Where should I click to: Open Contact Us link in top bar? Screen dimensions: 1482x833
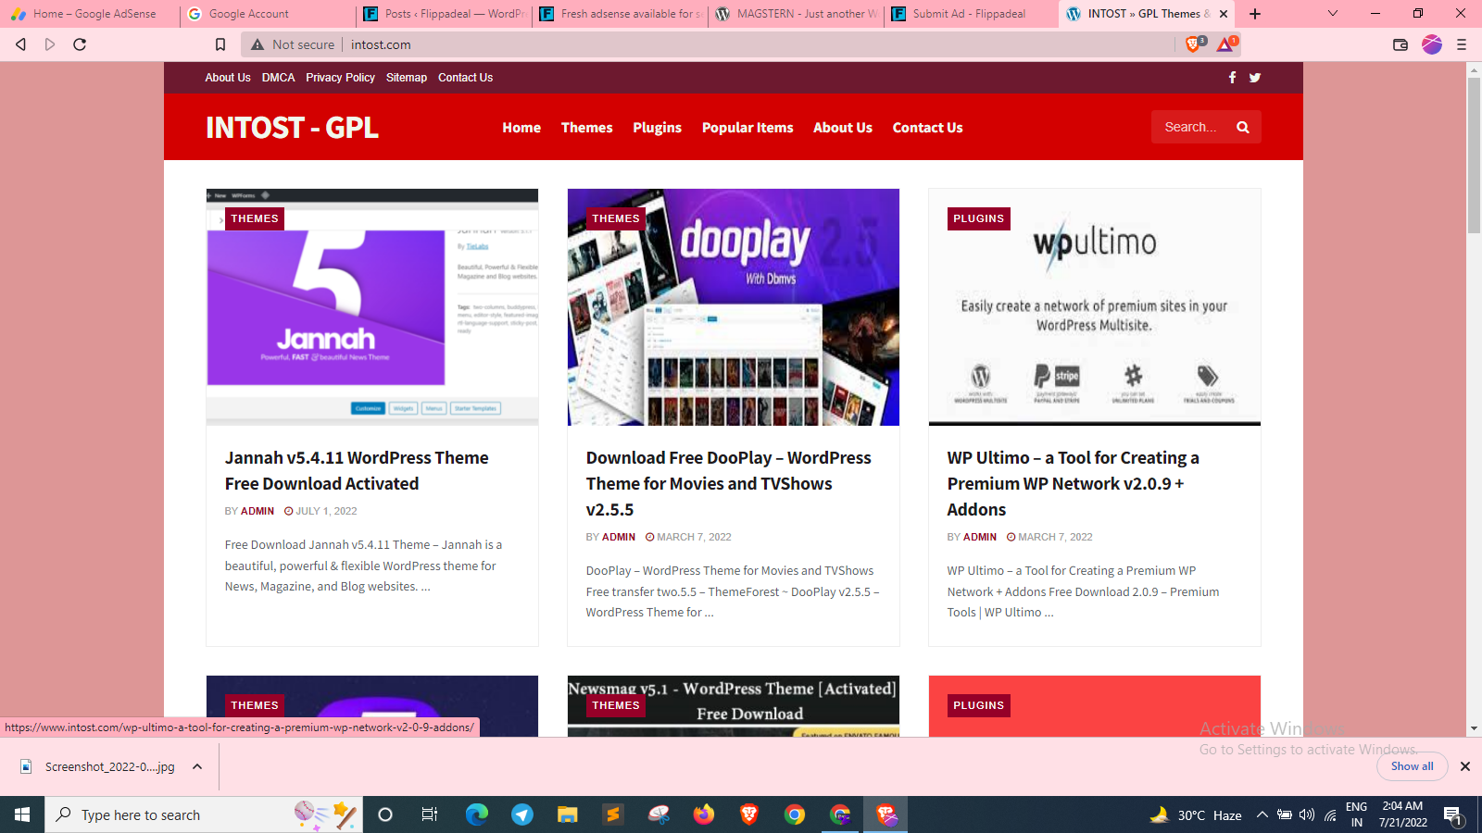(465, 78)
